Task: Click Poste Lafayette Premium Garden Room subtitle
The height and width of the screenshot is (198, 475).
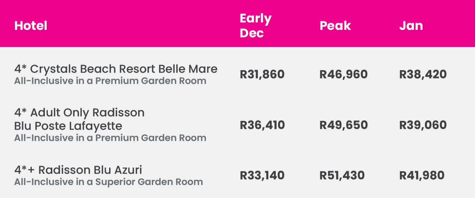Action: tap(110, 138)
